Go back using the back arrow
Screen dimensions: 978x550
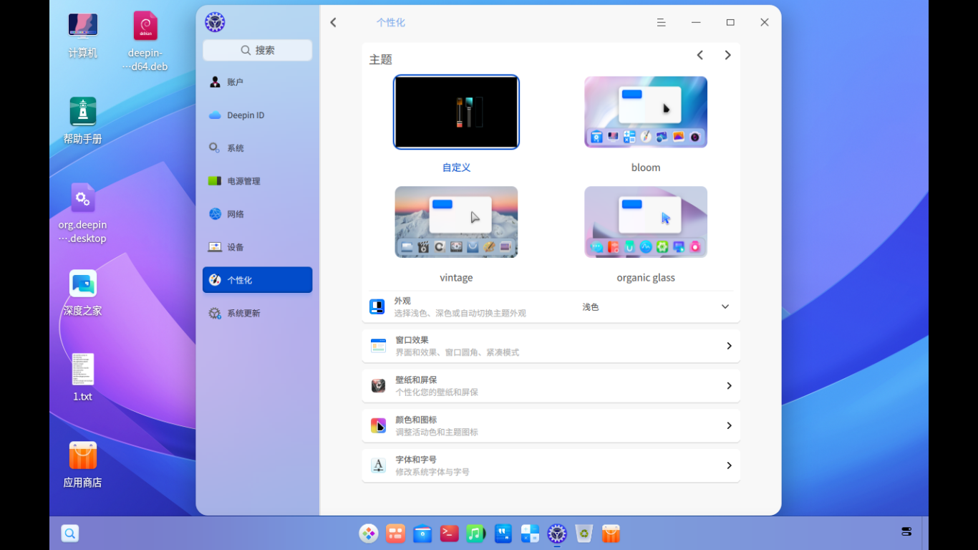point(333,22)
